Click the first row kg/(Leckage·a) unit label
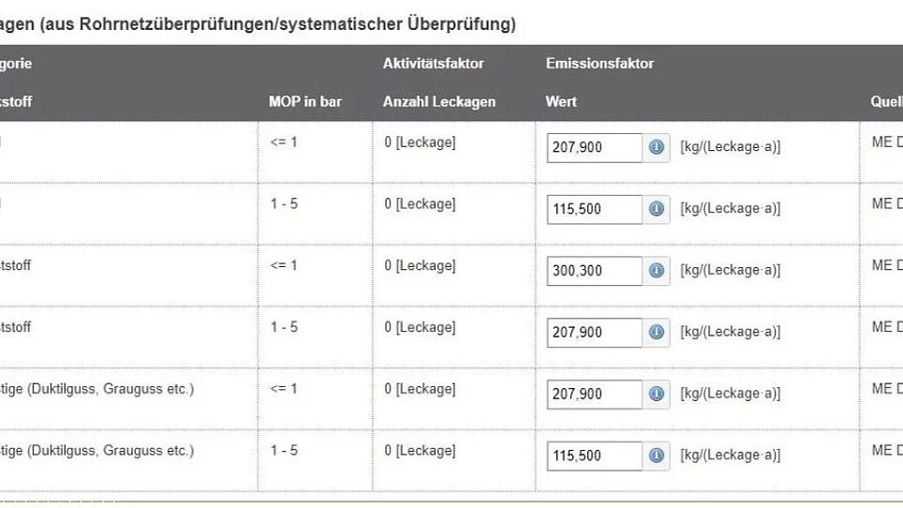This screenshot has height=508, width=903. tap(731, 147)
